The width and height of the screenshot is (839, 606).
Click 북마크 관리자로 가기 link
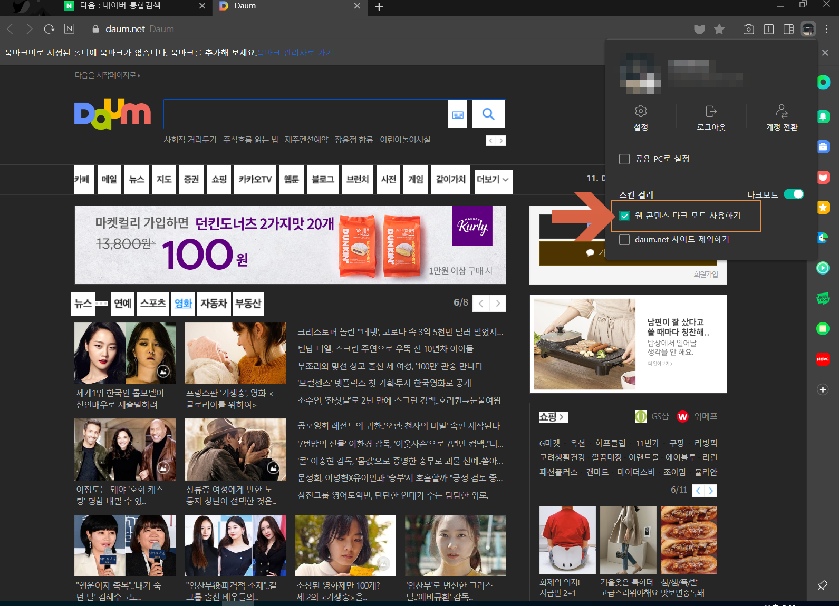[295, 53]
